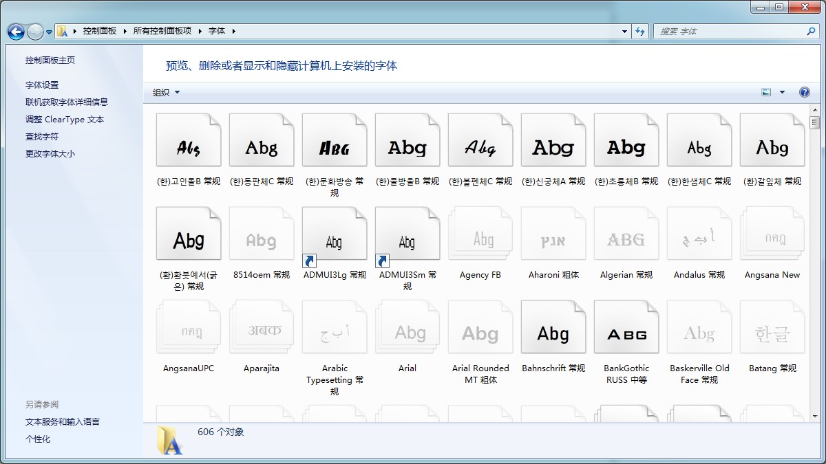Click the vertical scrollbar down arrow
This screenshot has width=826, height=464.
[815, 417]
